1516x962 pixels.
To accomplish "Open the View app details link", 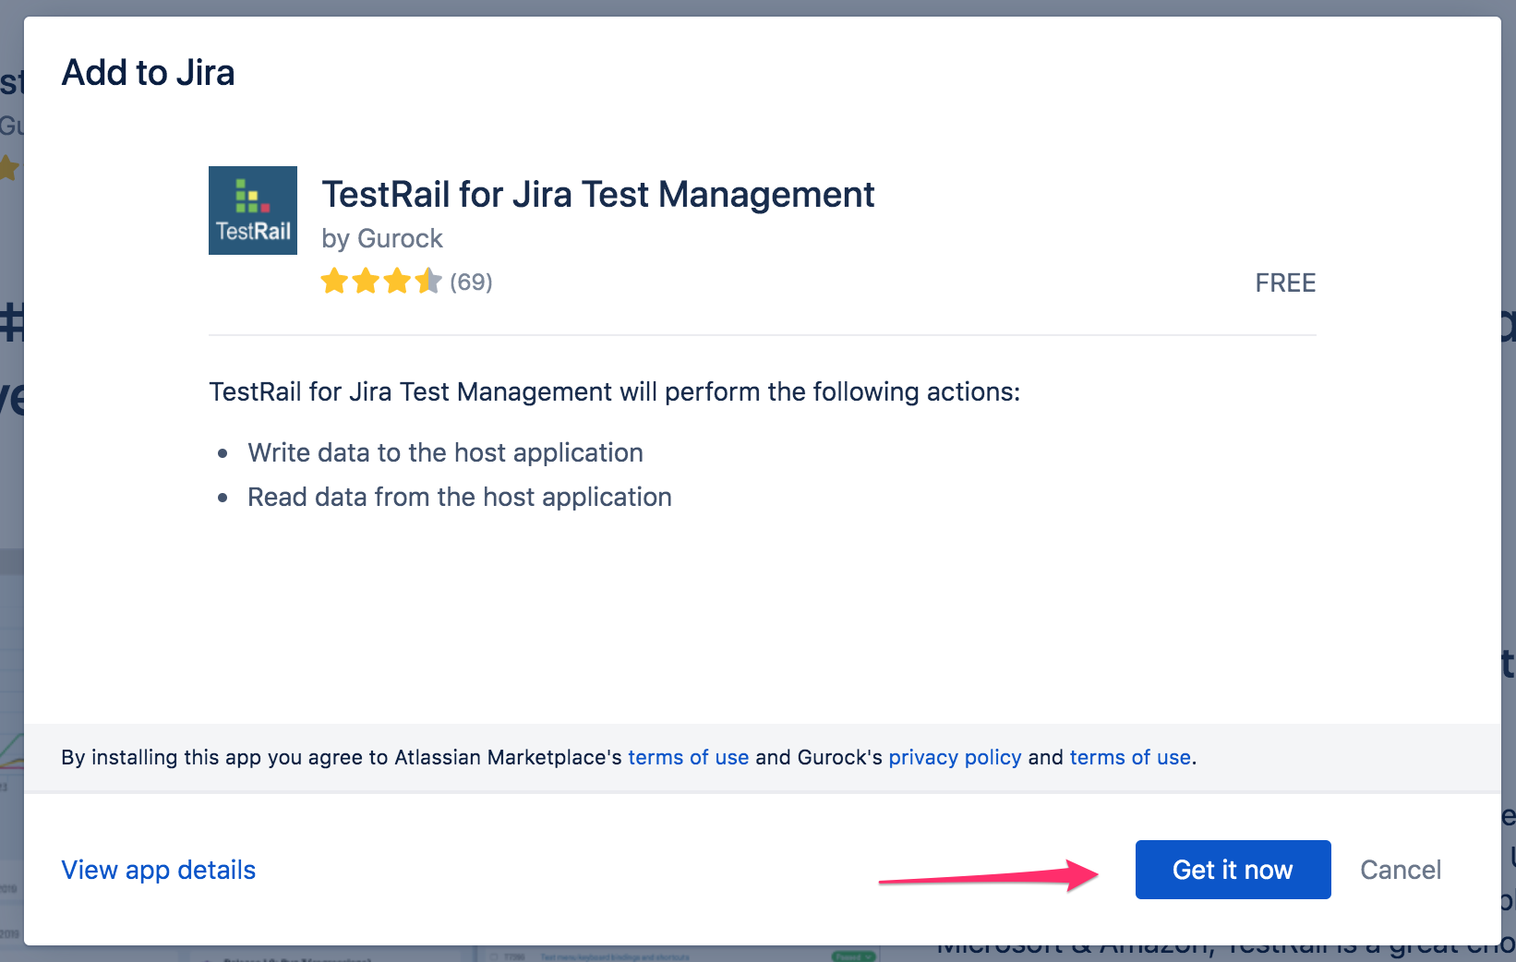I will (x=159, y=870).
